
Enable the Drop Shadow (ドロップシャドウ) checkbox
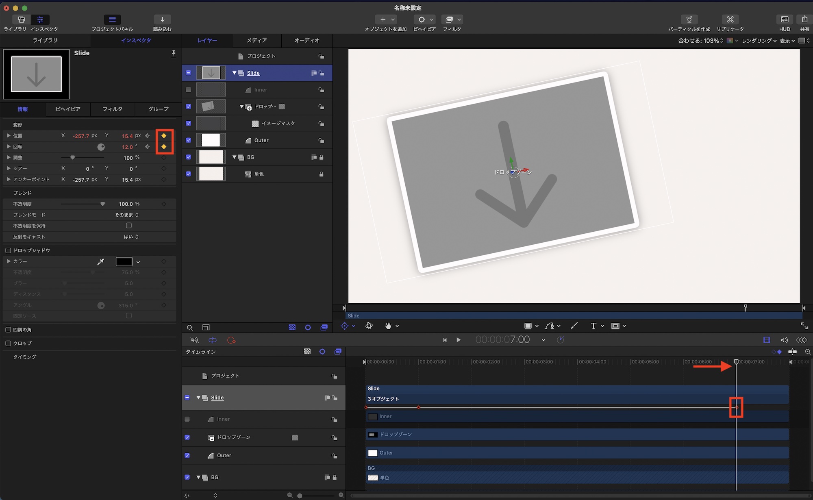pos(8,250)
